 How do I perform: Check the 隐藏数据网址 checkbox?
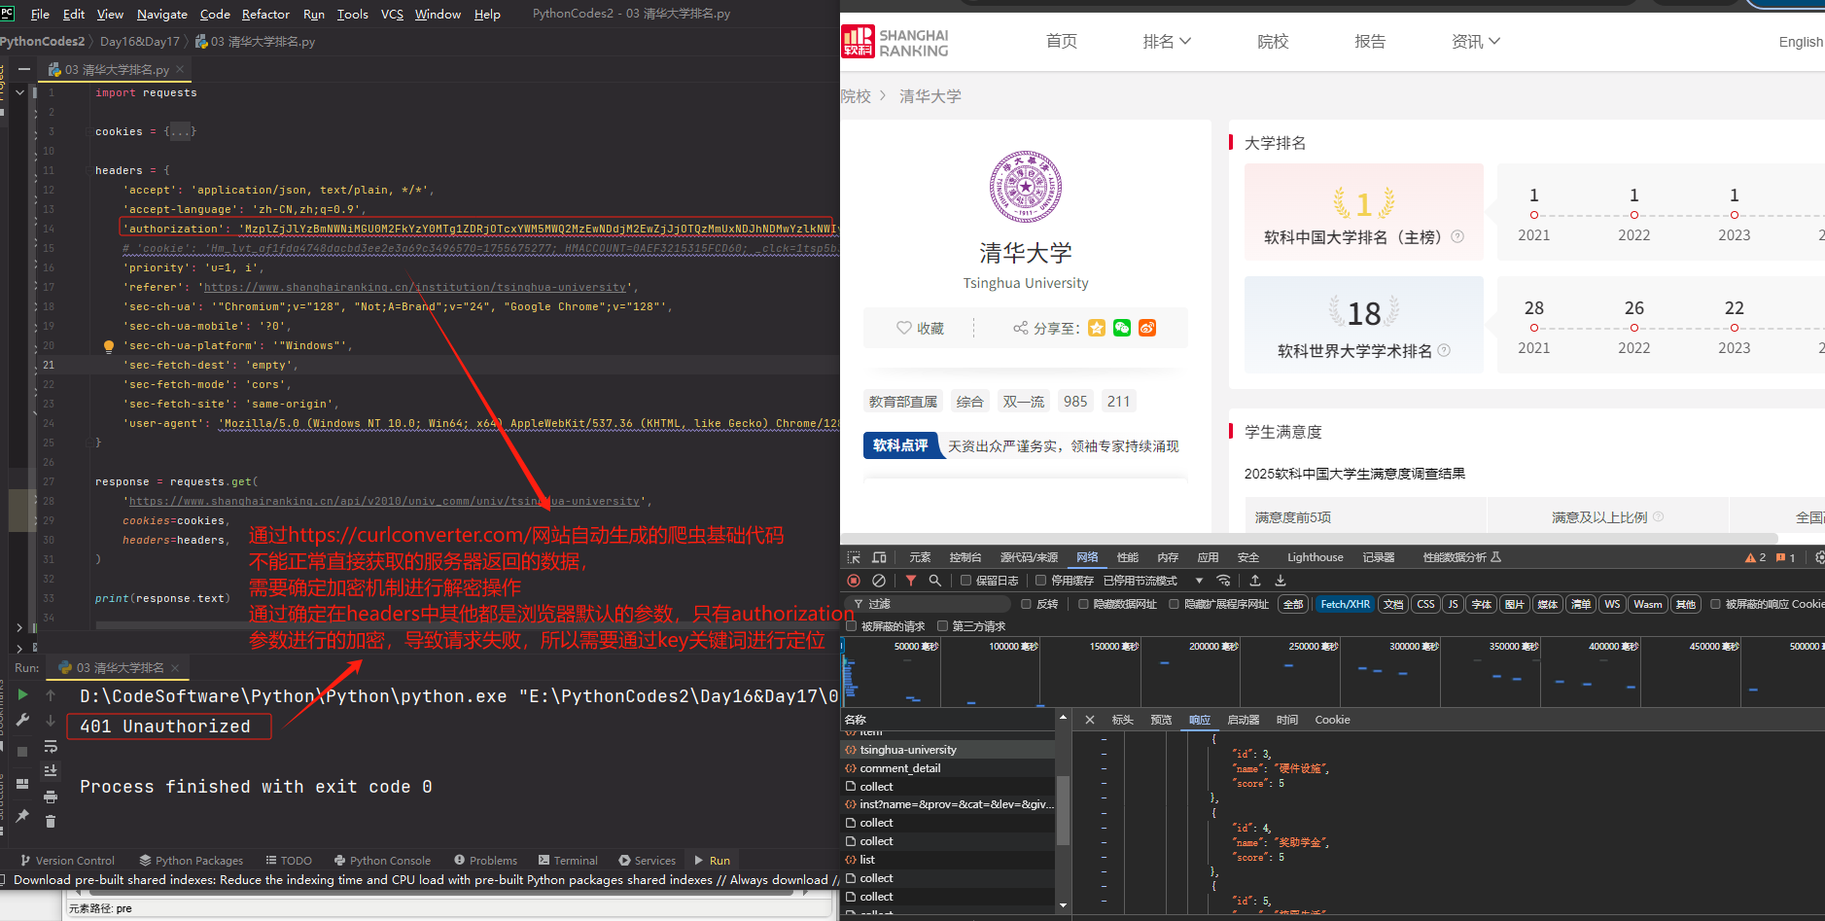(1083, 604)
